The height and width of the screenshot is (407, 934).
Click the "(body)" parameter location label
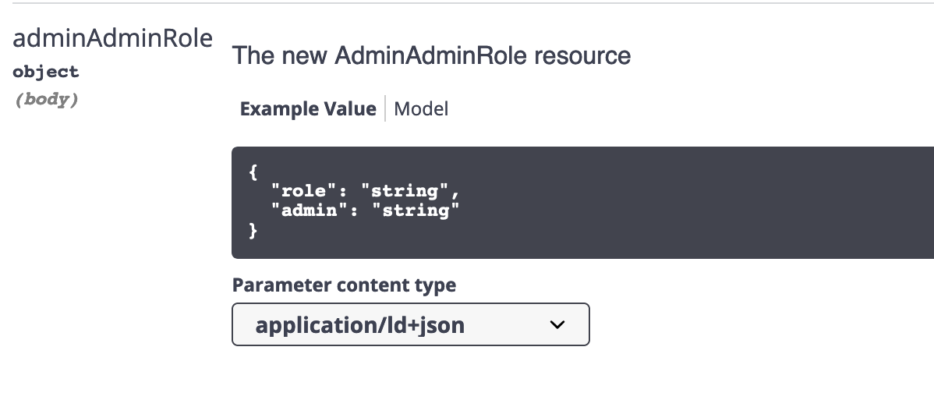(46, 100)
